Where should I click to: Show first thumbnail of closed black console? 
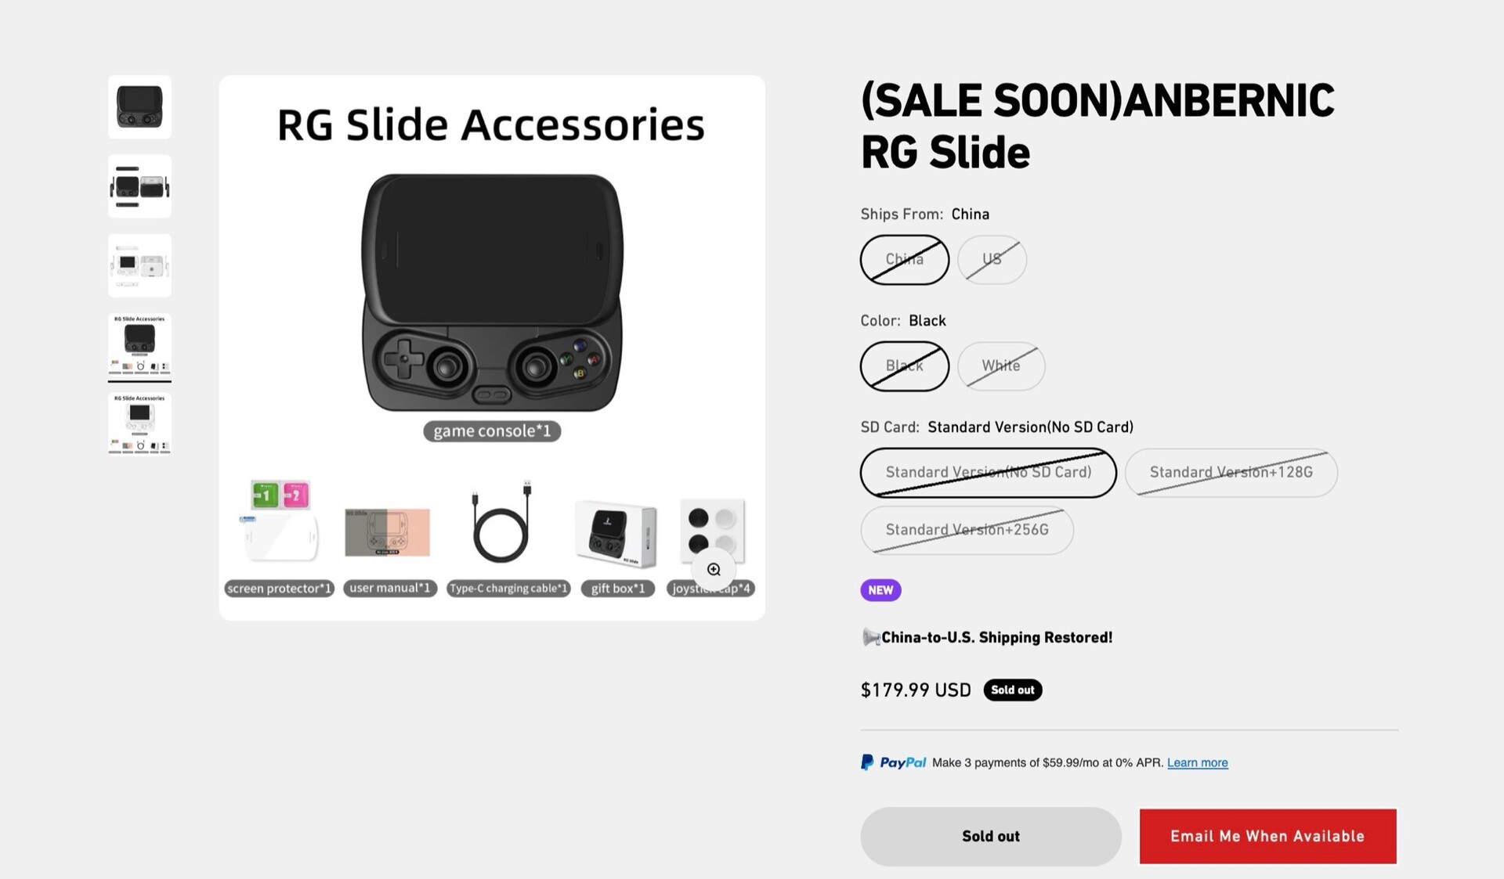[x=139, y=107]
